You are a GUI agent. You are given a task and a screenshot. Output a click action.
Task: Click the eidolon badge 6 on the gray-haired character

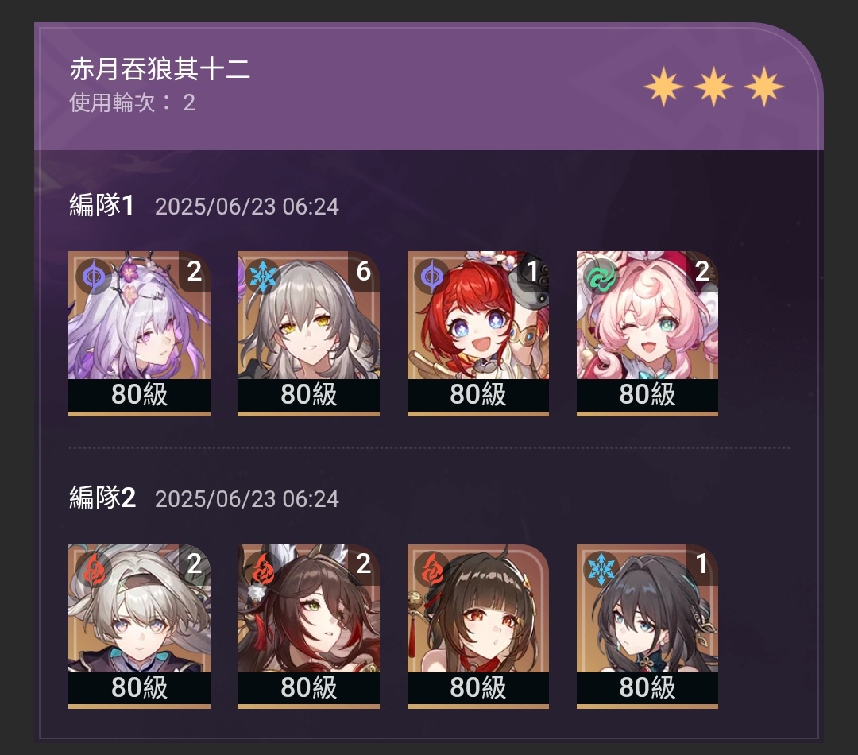click(x=363, y=272)
